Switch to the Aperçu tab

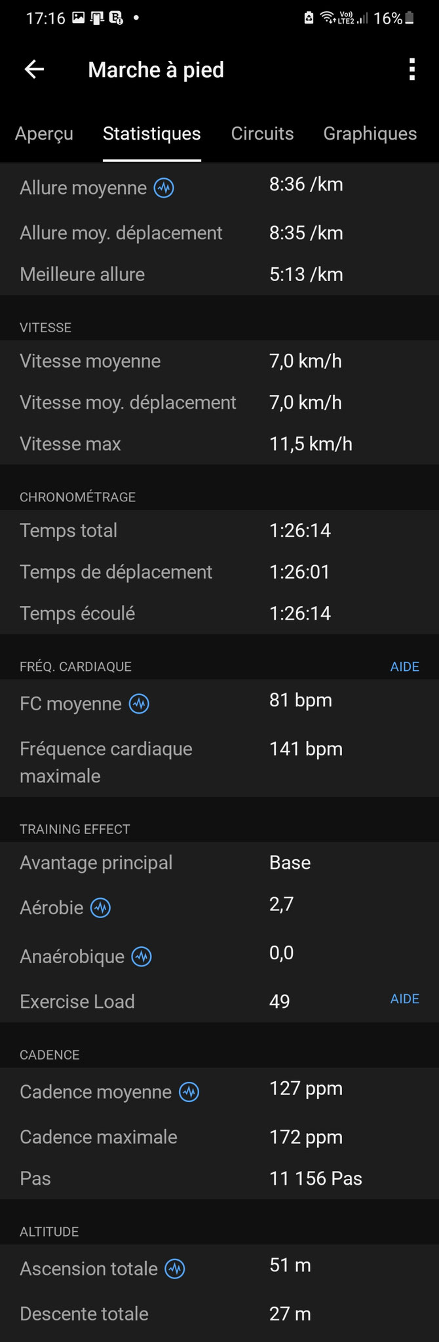(44, 134)
